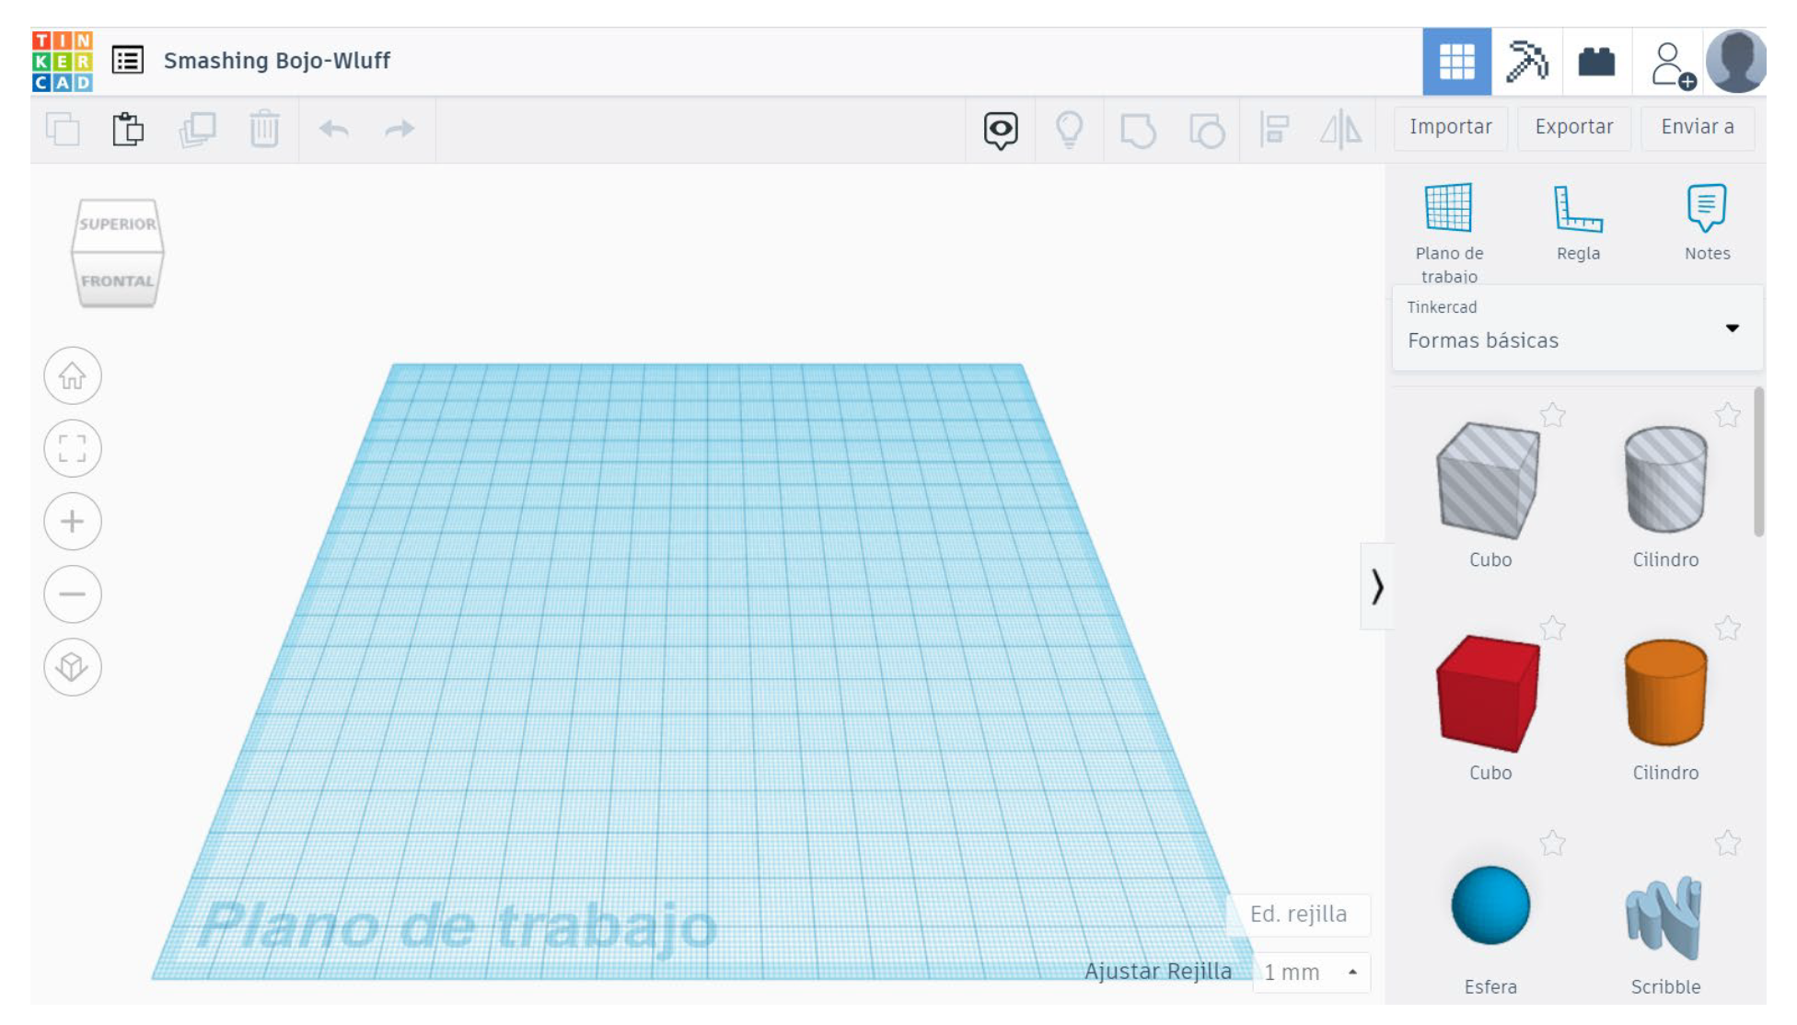The height and width of the screenshot is (1025, 1797).
Task: Click the Ed. rejilla button
Action: [1298, 914]
